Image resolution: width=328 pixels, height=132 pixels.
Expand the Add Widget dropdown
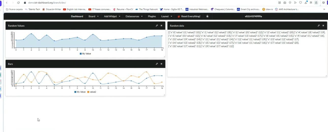(x=112, y=16)
